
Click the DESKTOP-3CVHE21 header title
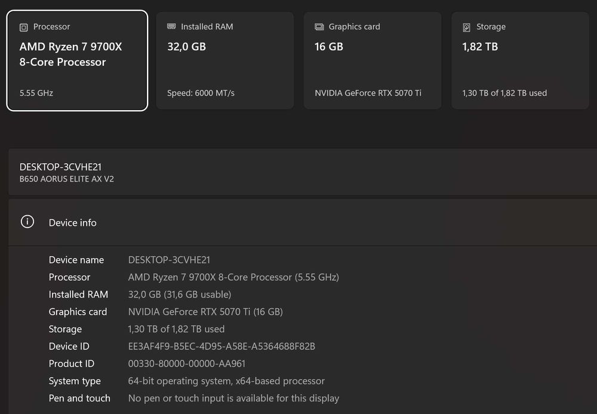60,167
